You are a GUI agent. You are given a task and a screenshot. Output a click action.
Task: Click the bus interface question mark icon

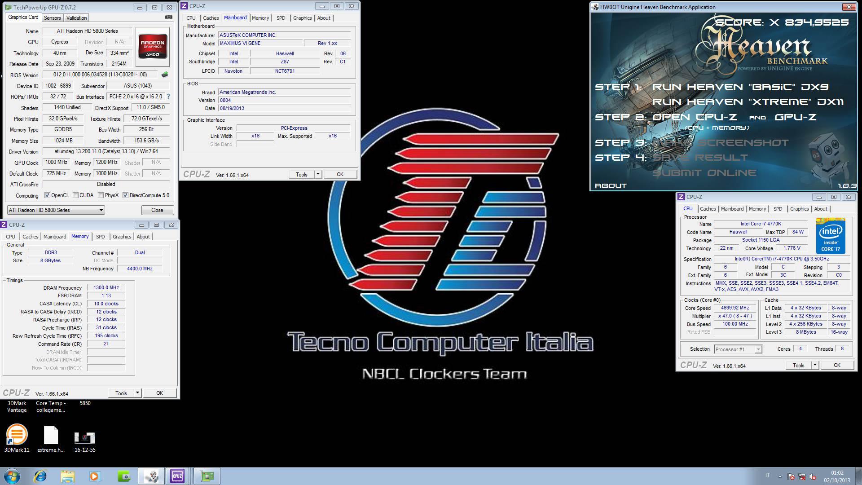pos(168,97)
